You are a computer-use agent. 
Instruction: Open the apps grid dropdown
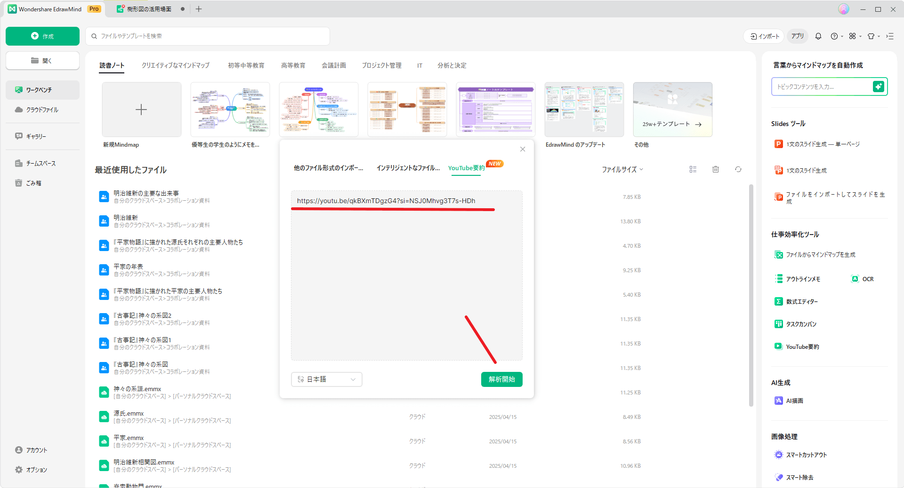click(855, 36)
